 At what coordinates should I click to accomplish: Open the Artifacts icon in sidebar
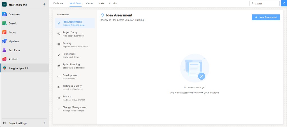[4, 59]
